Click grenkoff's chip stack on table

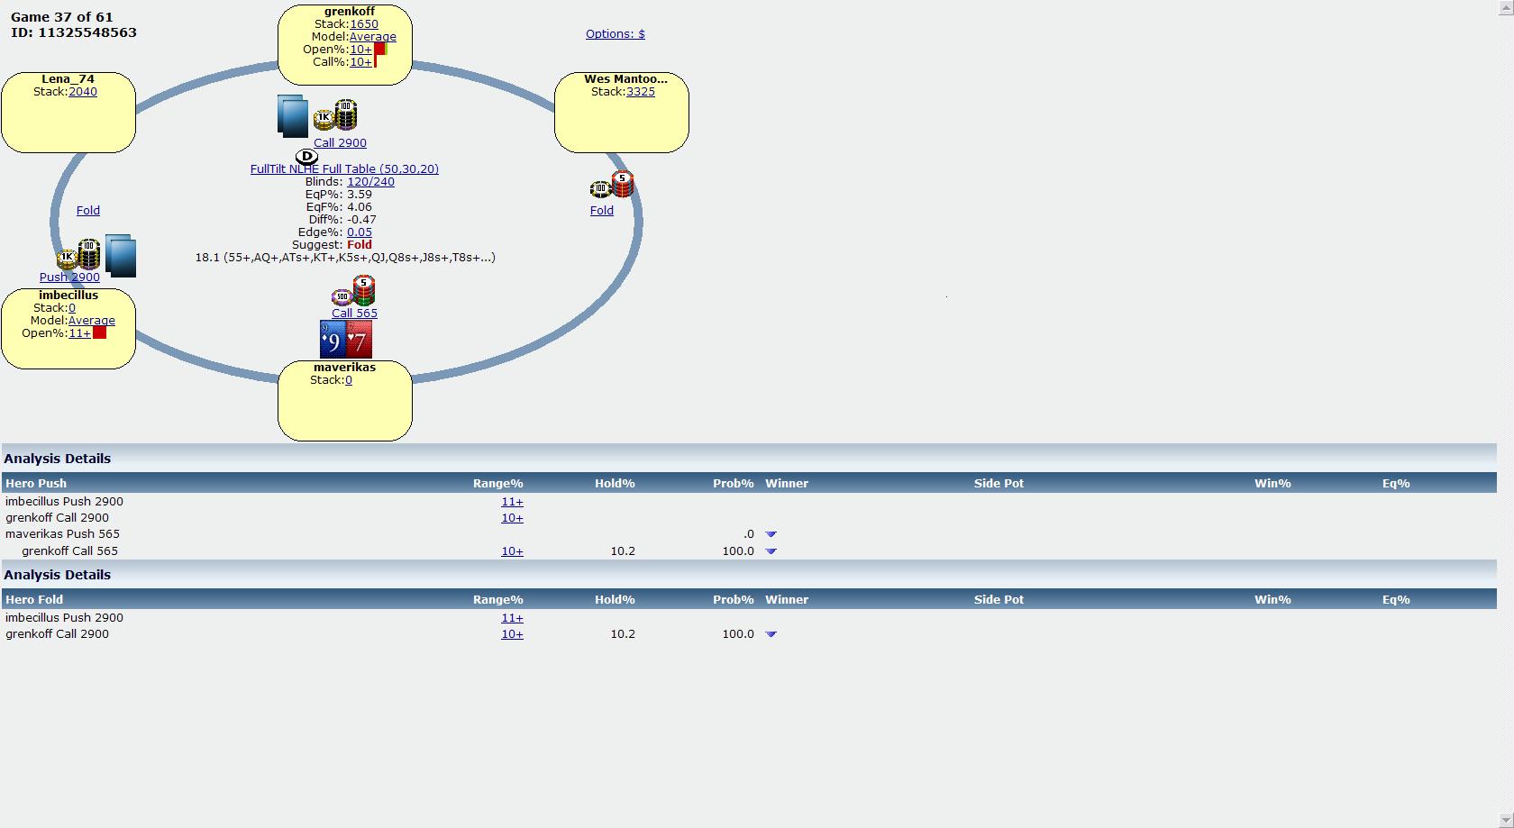336,116
